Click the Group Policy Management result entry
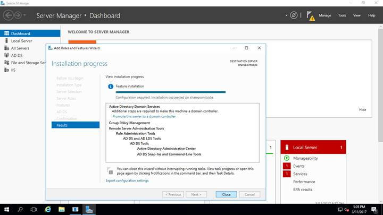 click(129, 123)
